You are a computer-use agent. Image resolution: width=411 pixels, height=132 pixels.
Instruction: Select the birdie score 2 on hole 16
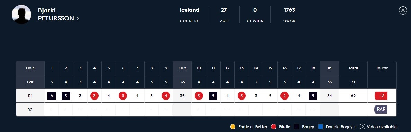284,96
